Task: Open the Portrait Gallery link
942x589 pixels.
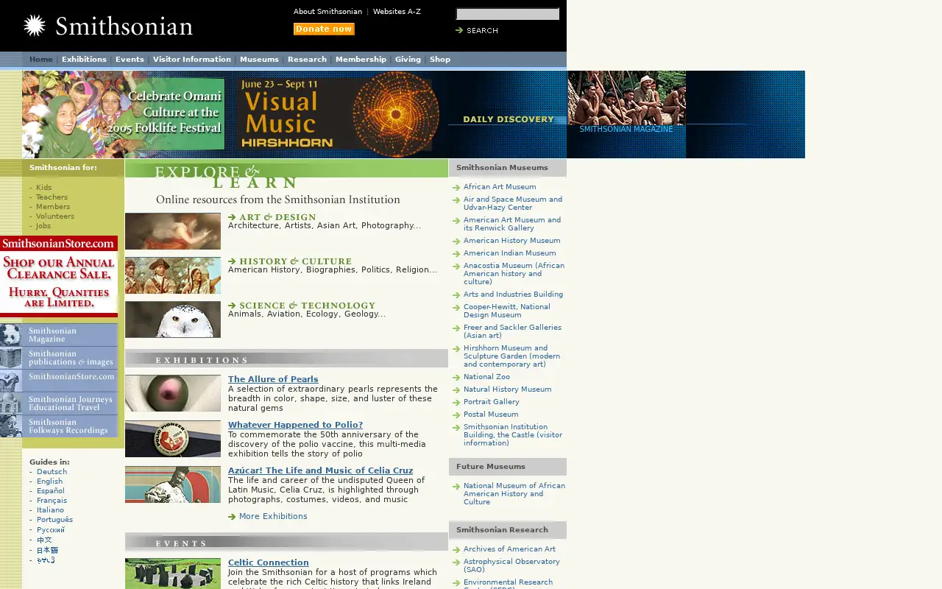Action: click(491, 402)
